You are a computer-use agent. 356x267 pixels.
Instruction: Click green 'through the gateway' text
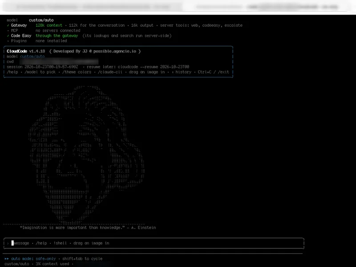point(57,36)
